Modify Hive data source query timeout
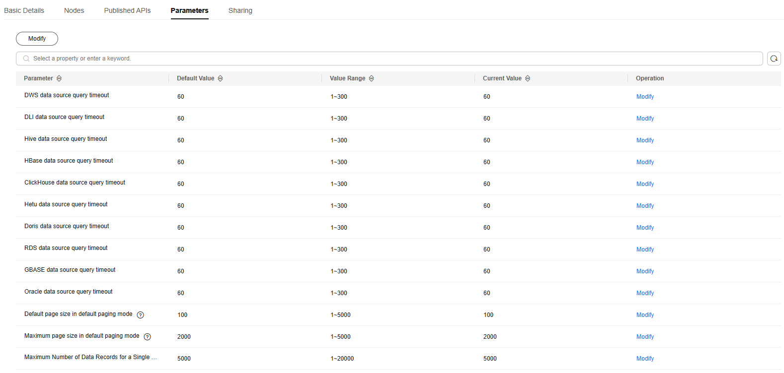784x373 pixels. (645, 140)
